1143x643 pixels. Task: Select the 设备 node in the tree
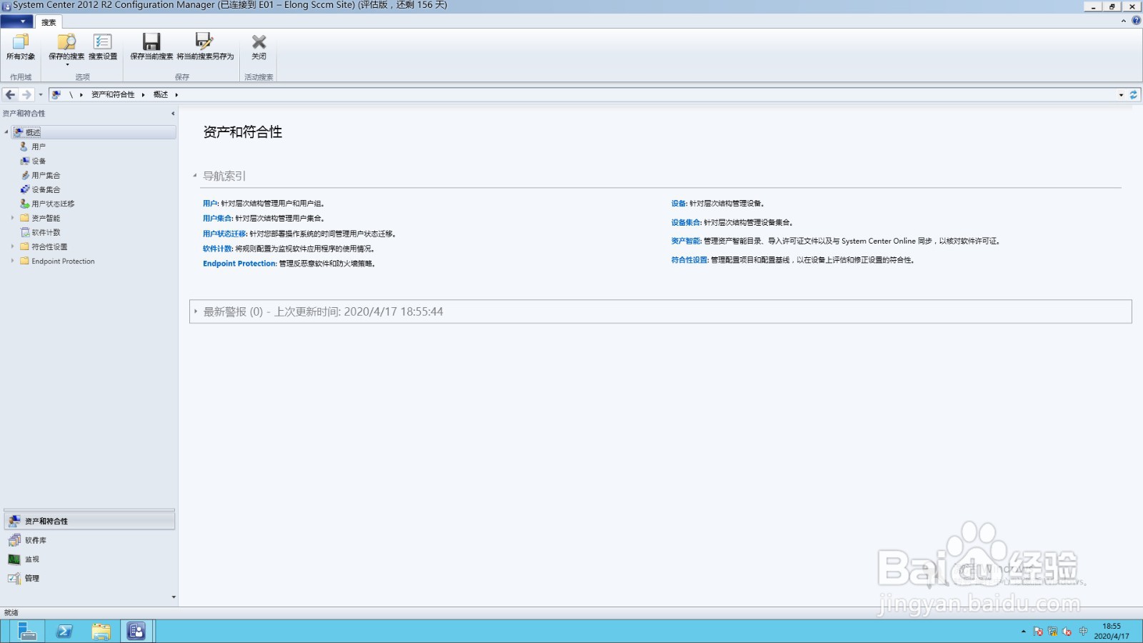click(x=39, y=161)
